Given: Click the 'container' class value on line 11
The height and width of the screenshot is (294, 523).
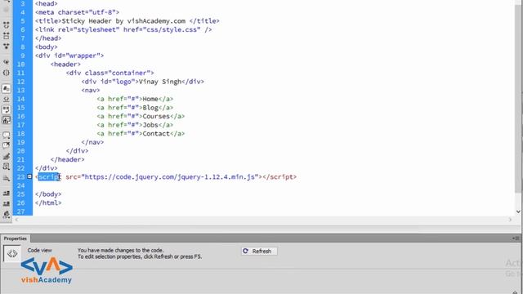Looking at the screenshot, I should [129, 73].
